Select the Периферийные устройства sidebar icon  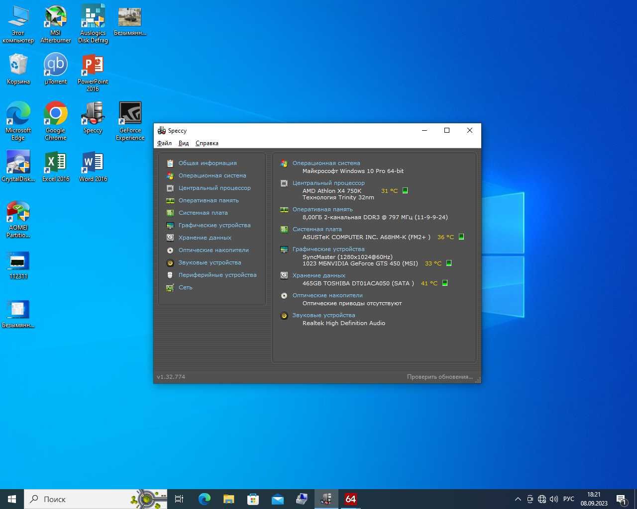[170, 275]
